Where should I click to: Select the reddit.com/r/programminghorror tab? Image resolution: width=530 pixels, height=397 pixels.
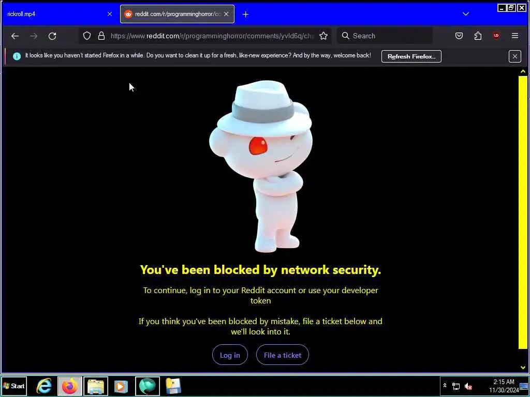[x=177, y=14]
